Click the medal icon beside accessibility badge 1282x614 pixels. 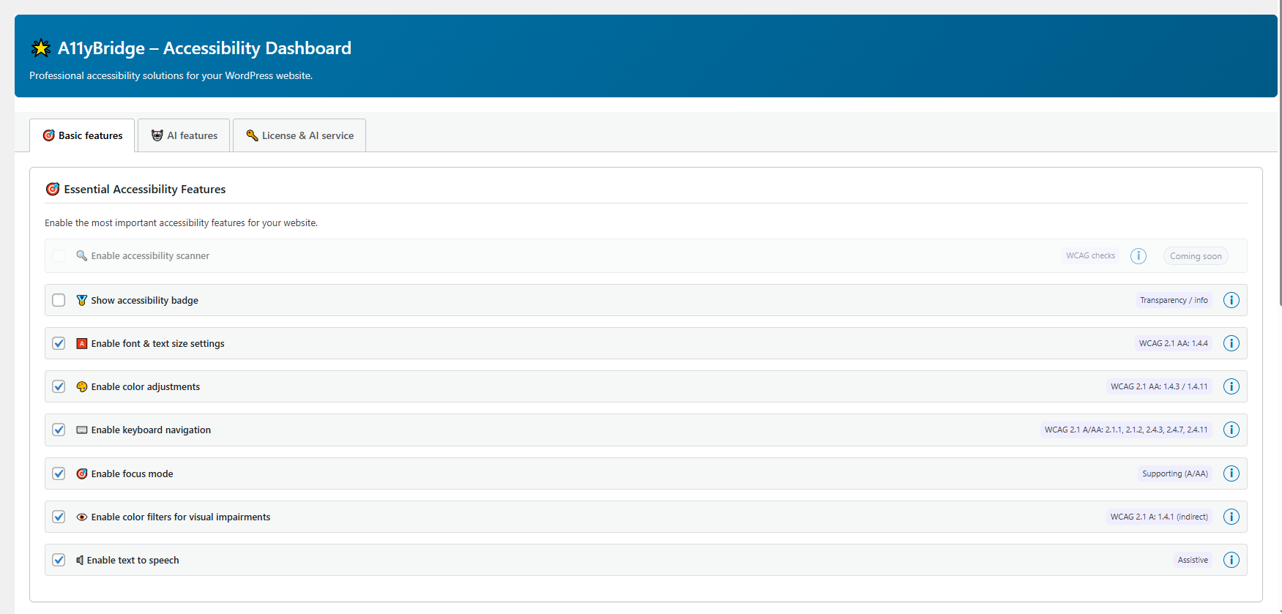click(x=82, y=300)
